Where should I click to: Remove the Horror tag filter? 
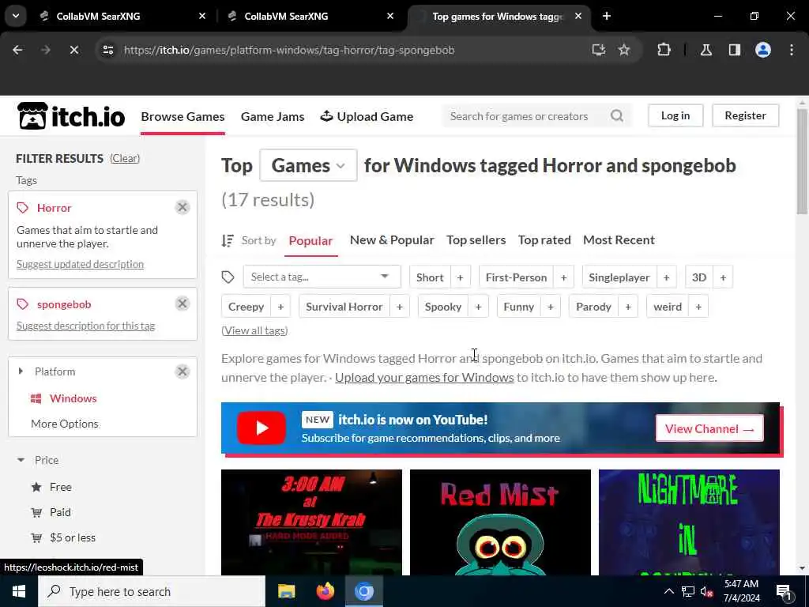182,208
